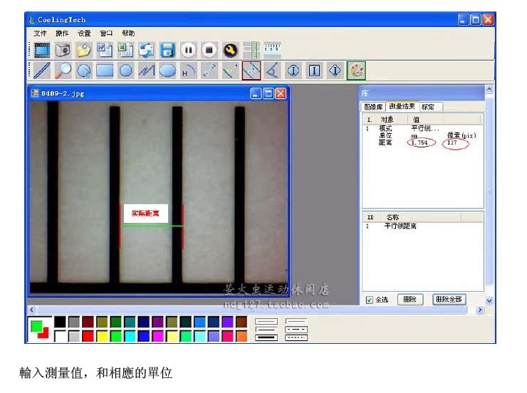Click the save floppy disk icon

point(167,50)
